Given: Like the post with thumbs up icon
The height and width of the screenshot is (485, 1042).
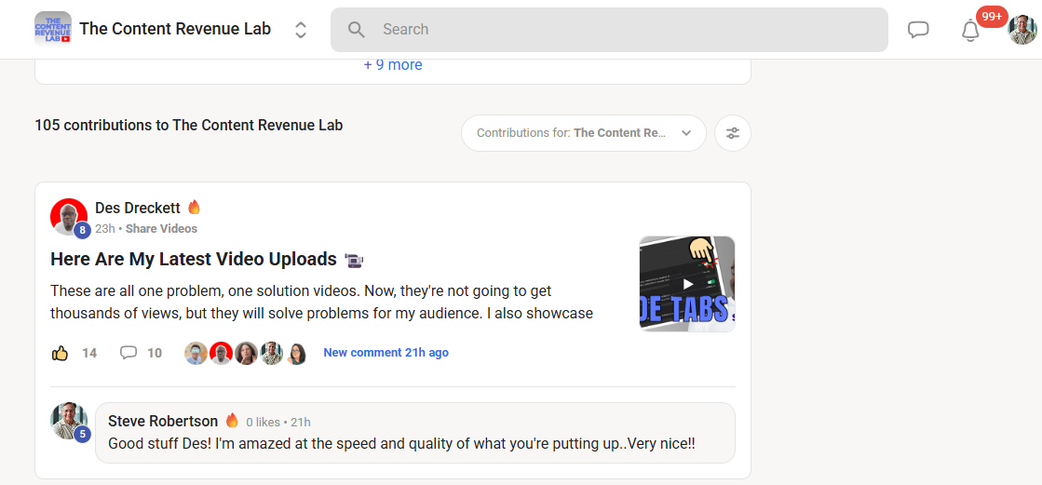Looking at the screenshot, I should (x=61, y=353).
